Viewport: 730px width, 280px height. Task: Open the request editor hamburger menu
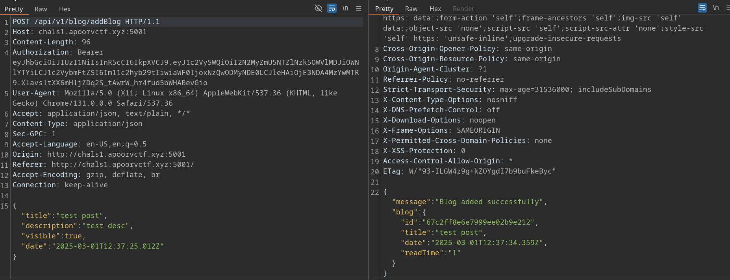(x=359, y=8)
